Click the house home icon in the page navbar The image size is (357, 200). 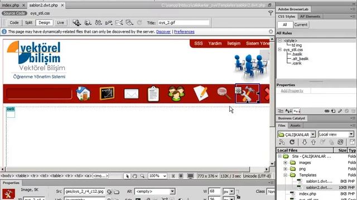tap(83, 93)
